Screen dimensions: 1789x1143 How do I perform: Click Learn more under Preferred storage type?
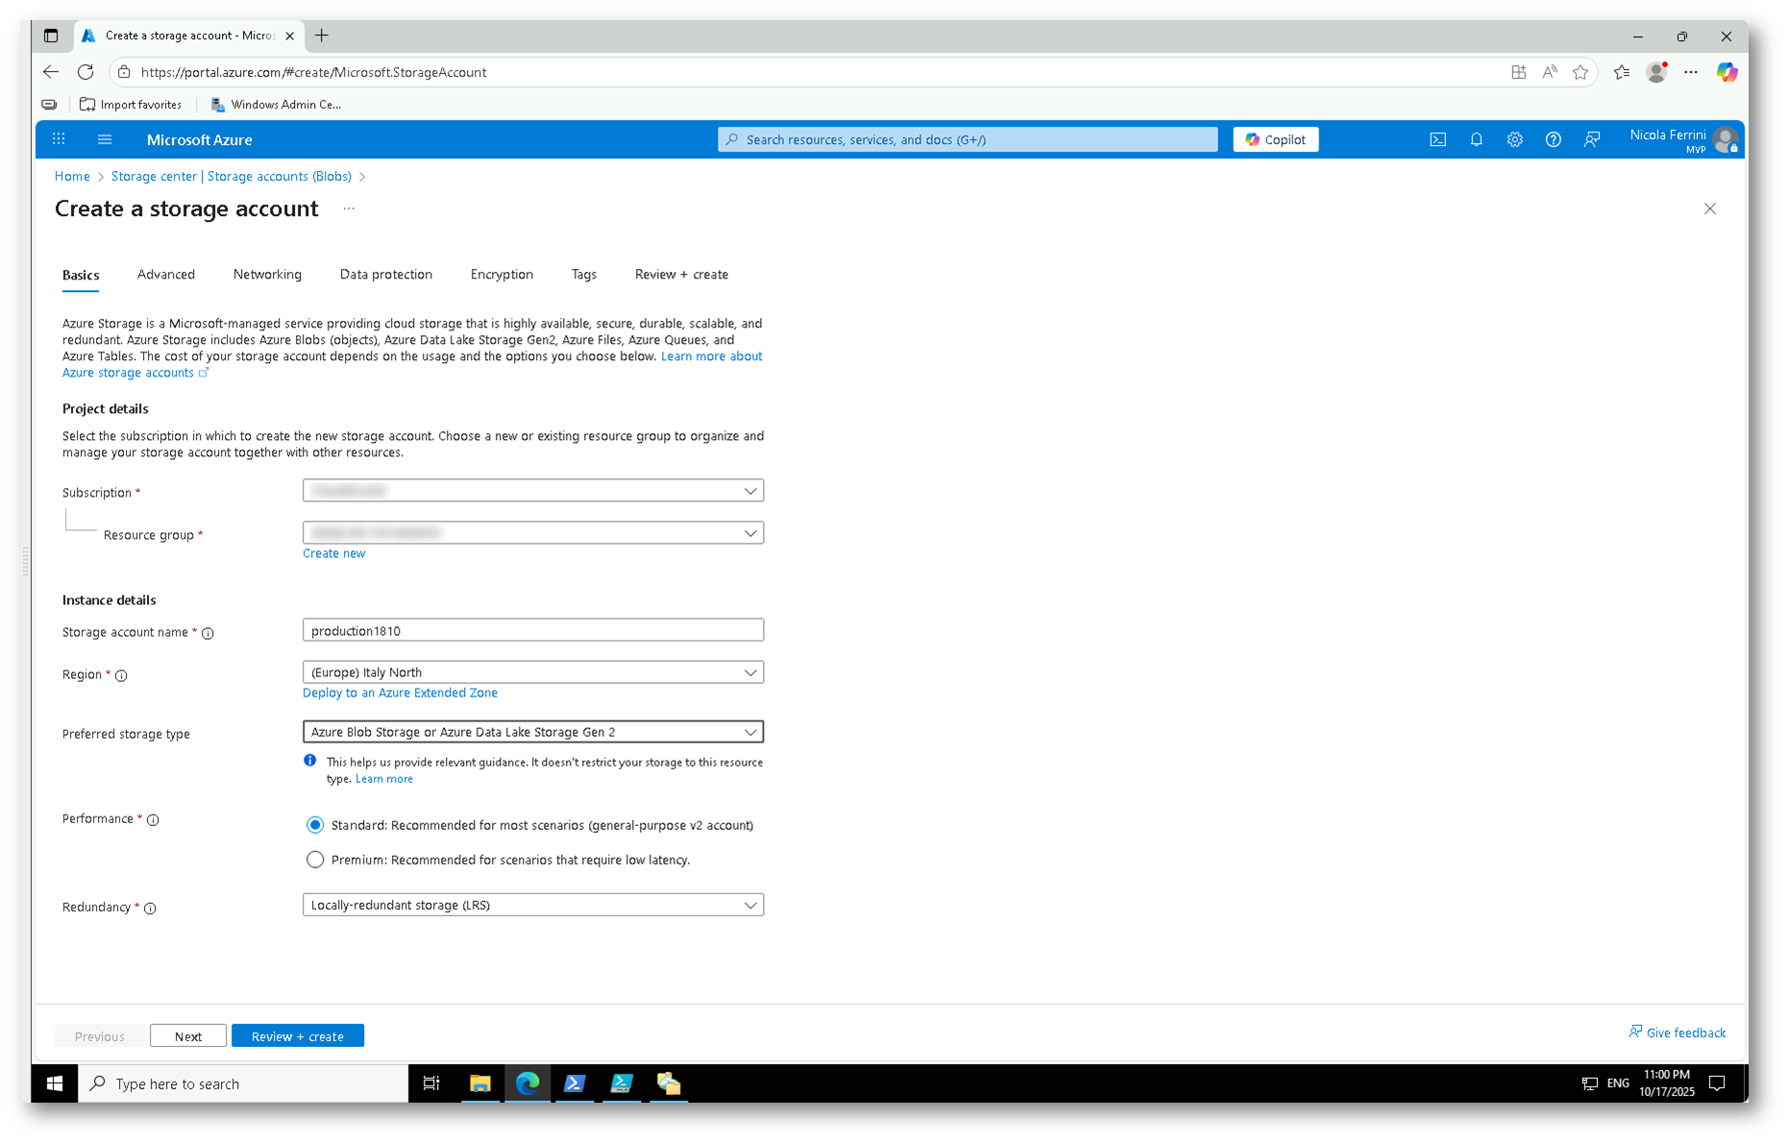point(384,779)
